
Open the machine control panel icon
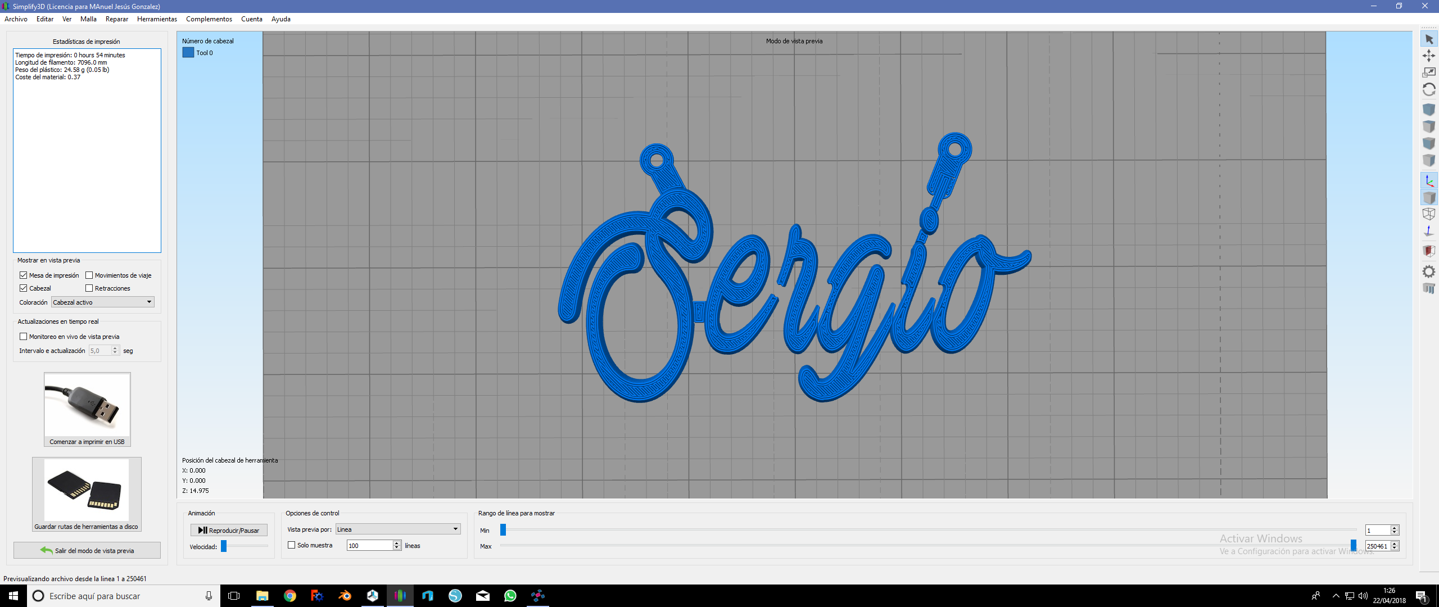click(x=1429, y=289)
